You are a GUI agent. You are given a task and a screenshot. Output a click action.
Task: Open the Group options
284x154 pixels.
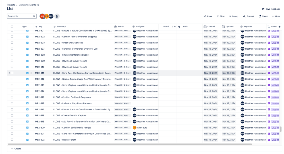[234, 16]
